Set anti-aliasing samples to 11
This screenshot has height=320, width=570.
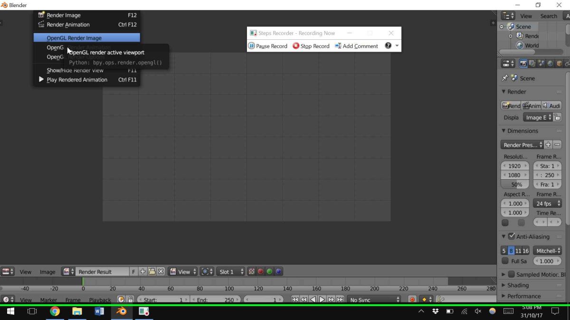click(x=518, y=251)
